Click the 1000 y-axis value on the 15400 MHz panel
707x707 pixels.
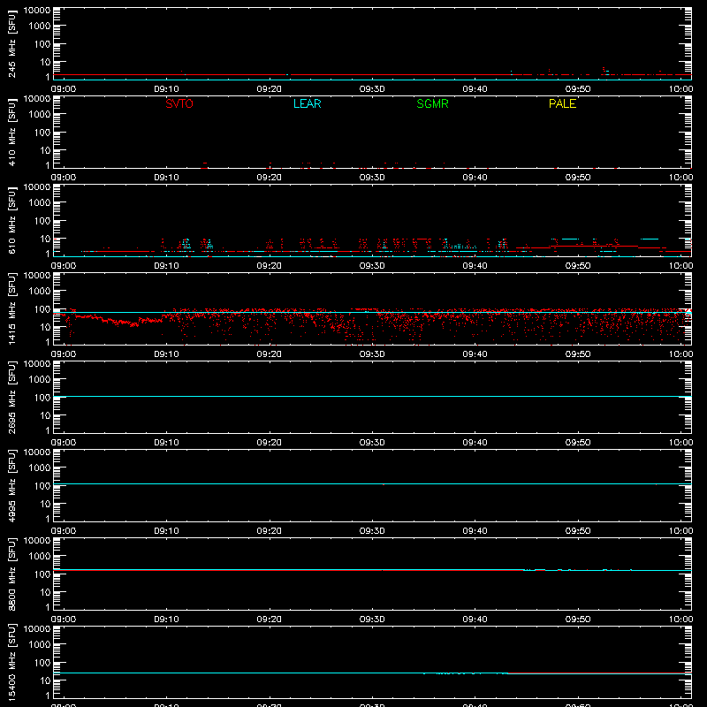pyautogui.click(x=40, y=645)
